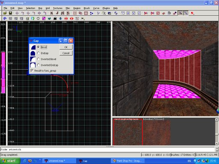Click texture browser scrollbar down arrow

click(216, 143)
